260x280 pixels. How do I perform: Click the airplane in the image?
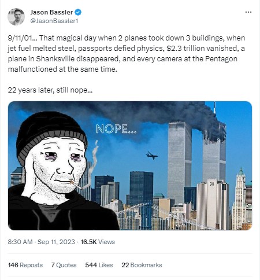[151, 155]
